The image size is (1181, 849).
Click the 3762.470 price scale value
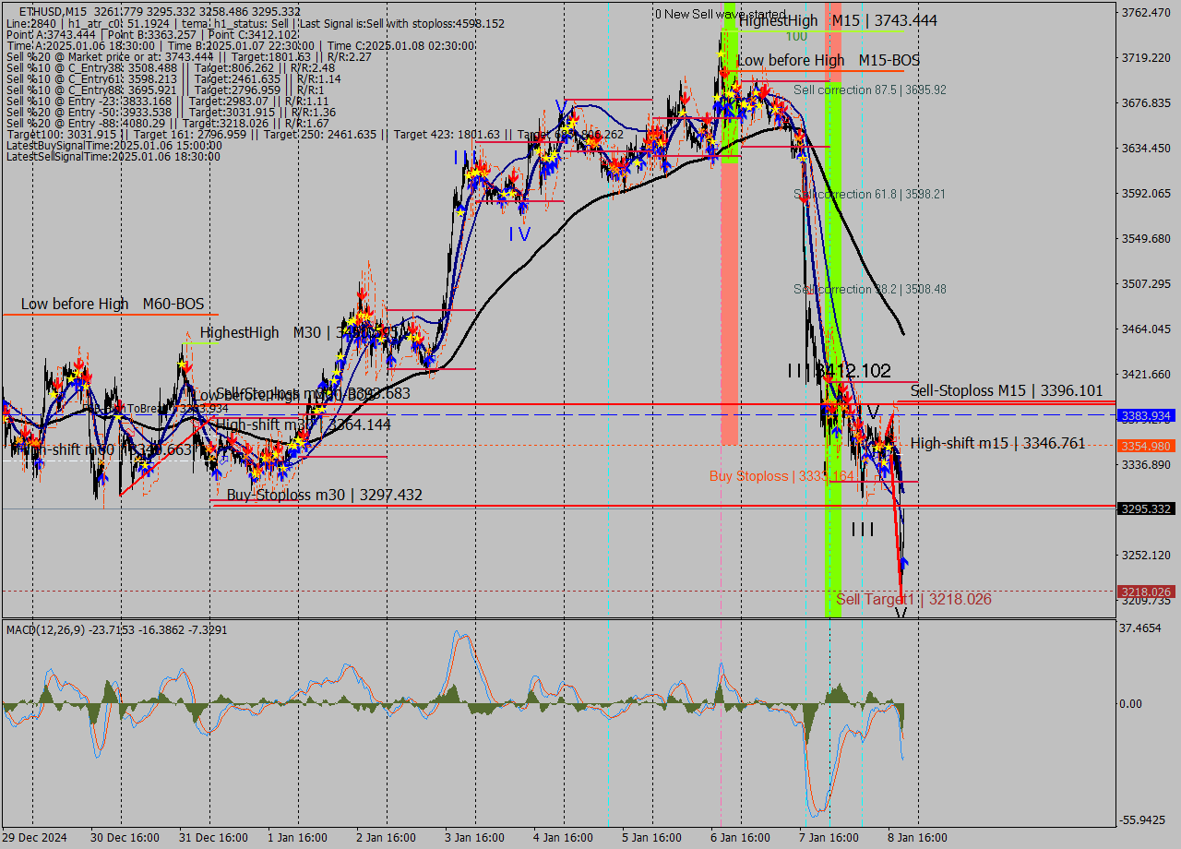click(x=1145, y=13)
